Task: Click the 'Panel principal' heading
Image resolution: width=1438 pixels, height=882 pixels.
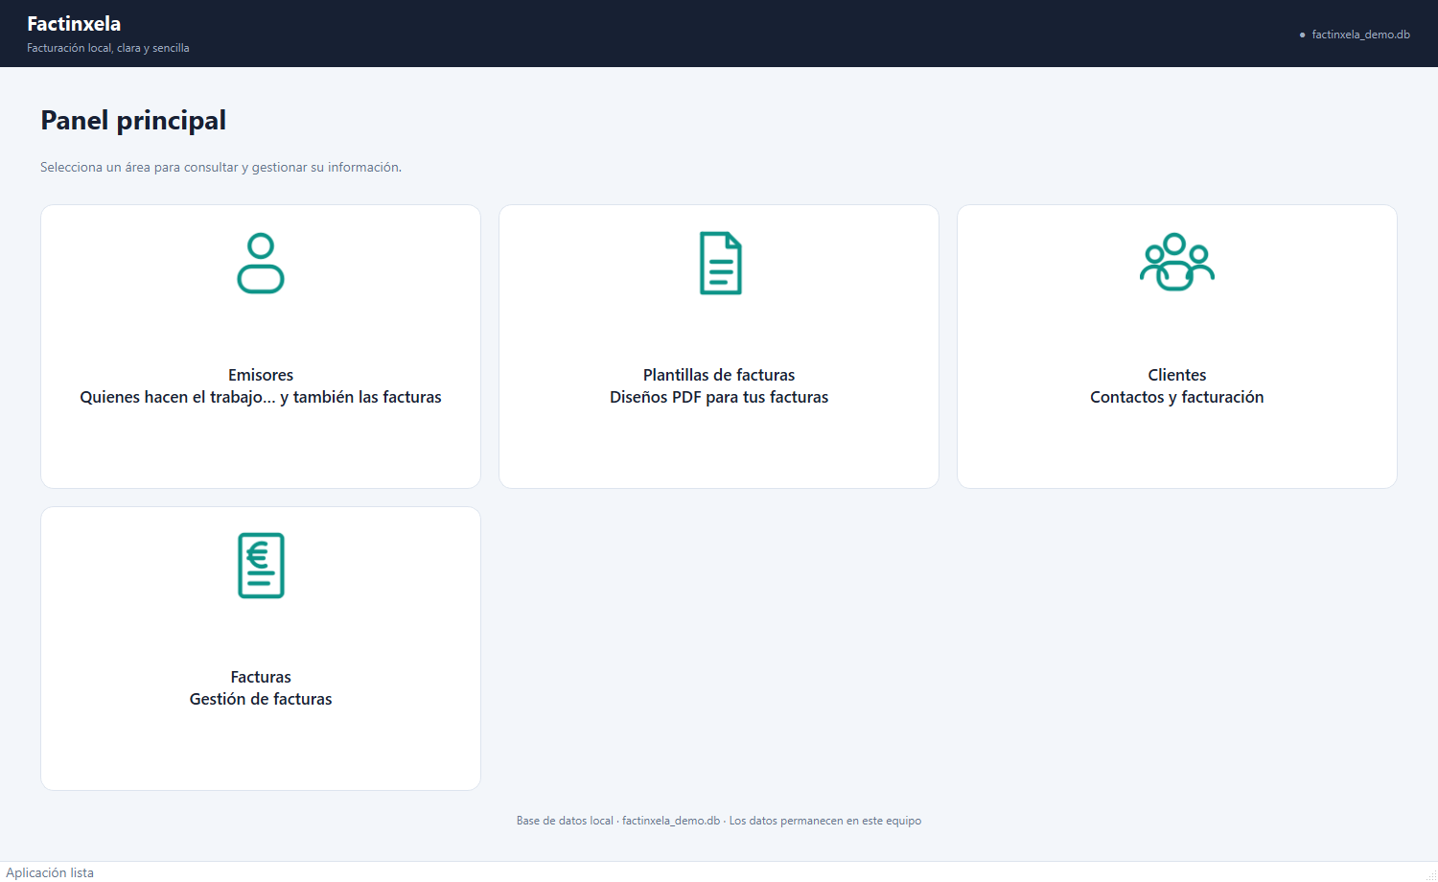Action: 133,121
